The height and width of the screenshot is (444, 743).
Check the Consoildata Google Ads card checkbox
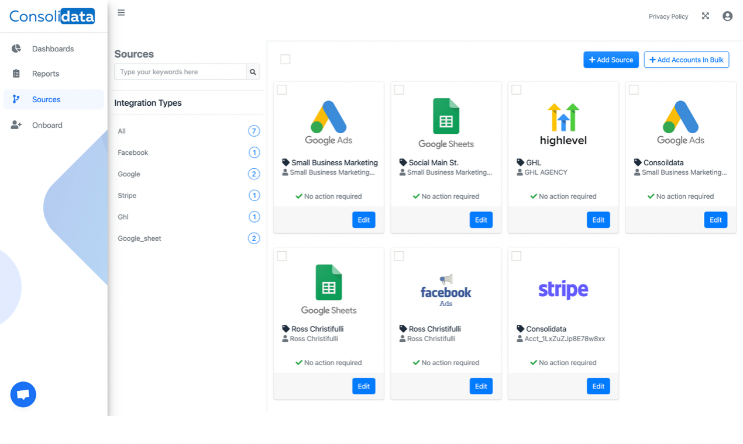[x=634, y=89]
